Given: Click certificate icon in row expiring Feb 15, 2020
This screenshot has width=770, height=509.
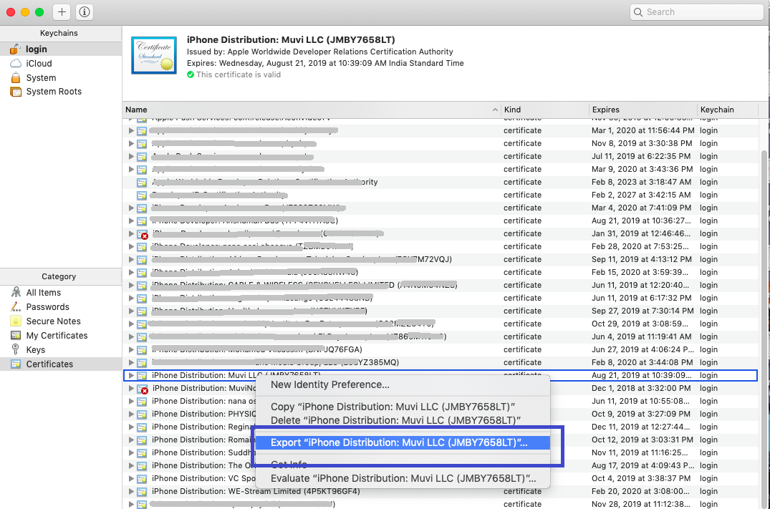Looking at the screenshot, I should pos(142,273).
